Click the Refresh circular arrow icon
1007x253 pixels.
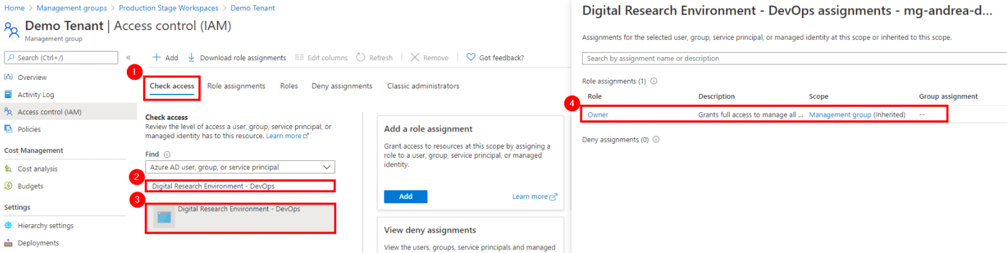361,57
